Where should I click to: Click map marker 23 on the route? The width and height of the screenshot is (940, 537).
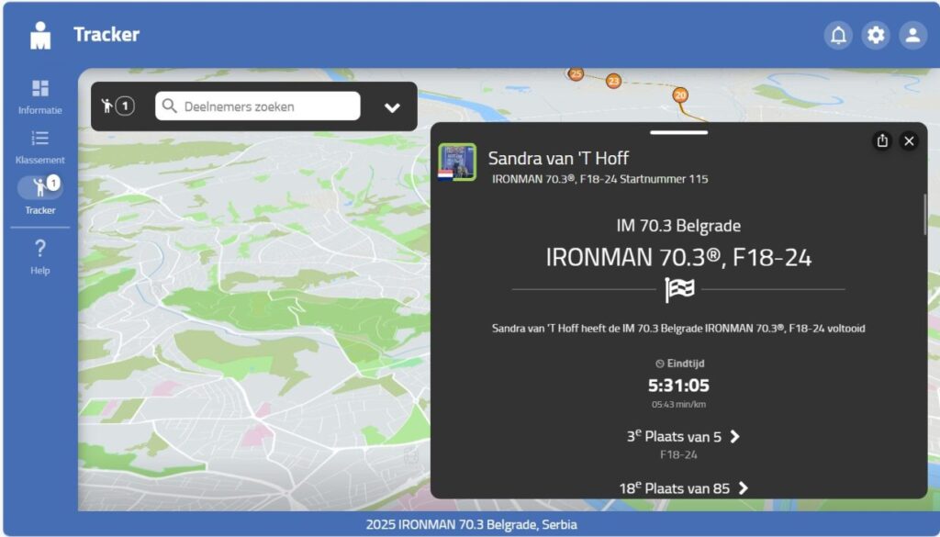[613, 82]
